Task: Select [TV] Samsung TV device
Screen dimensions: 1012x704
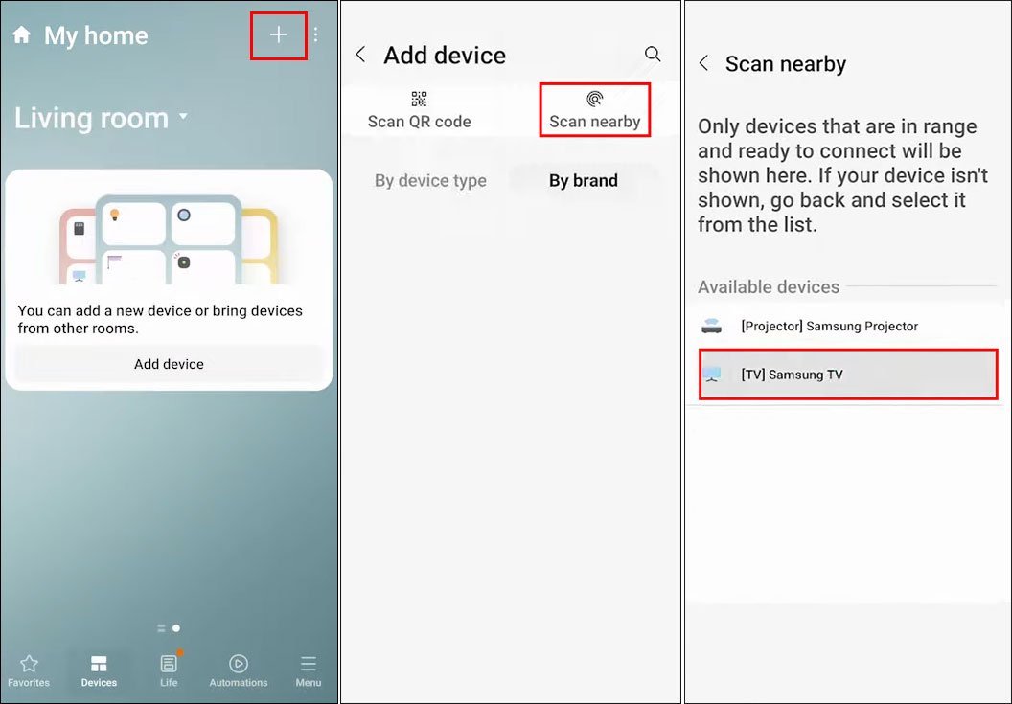Action: click(848, 375)
